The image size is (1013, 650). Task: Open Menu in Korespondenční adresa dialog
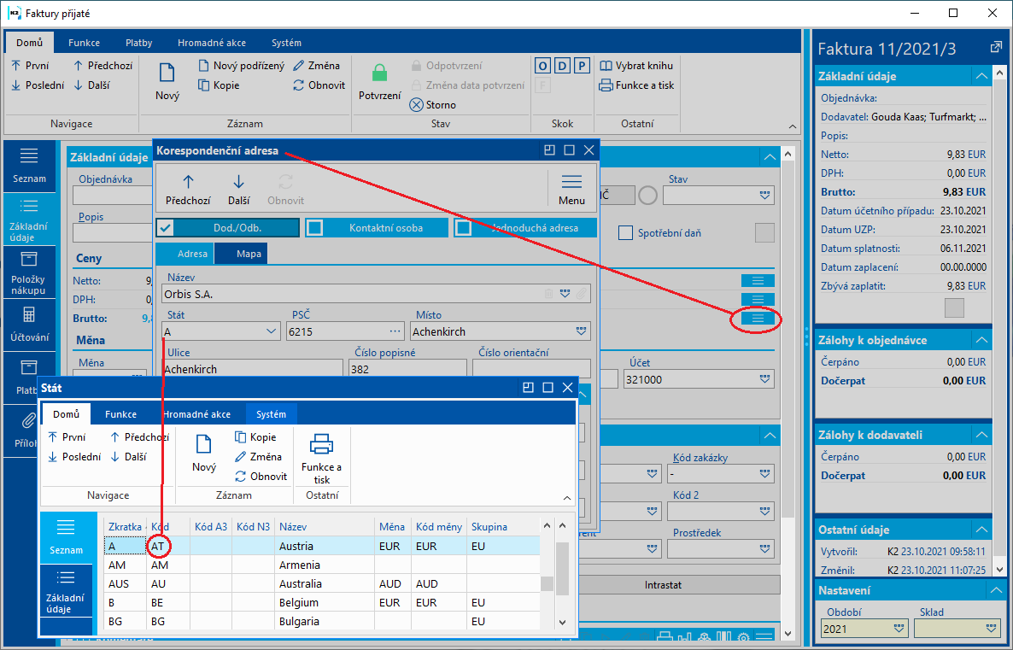571,190
